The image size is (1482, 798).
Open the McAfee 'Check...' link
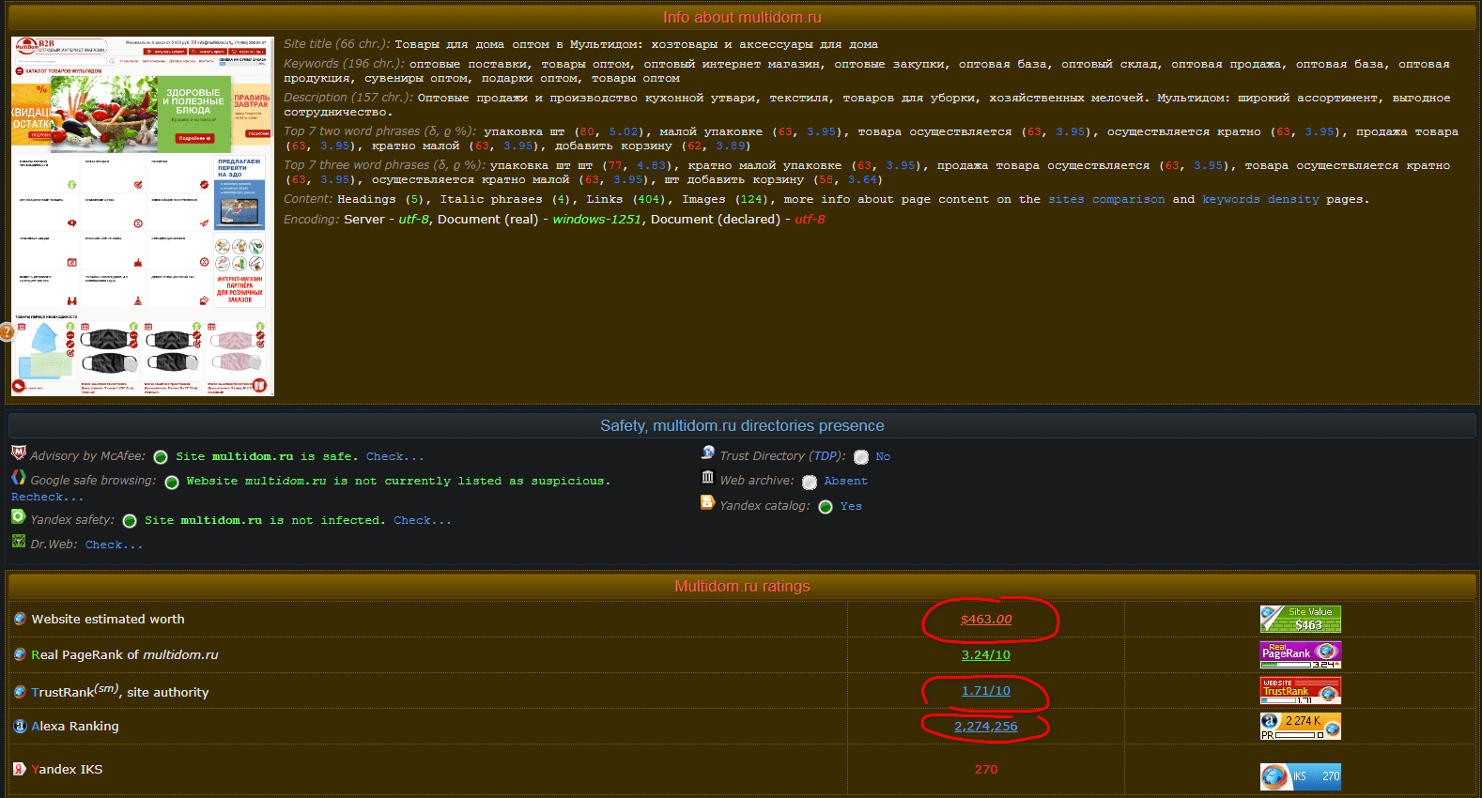(x=394, y=456)
